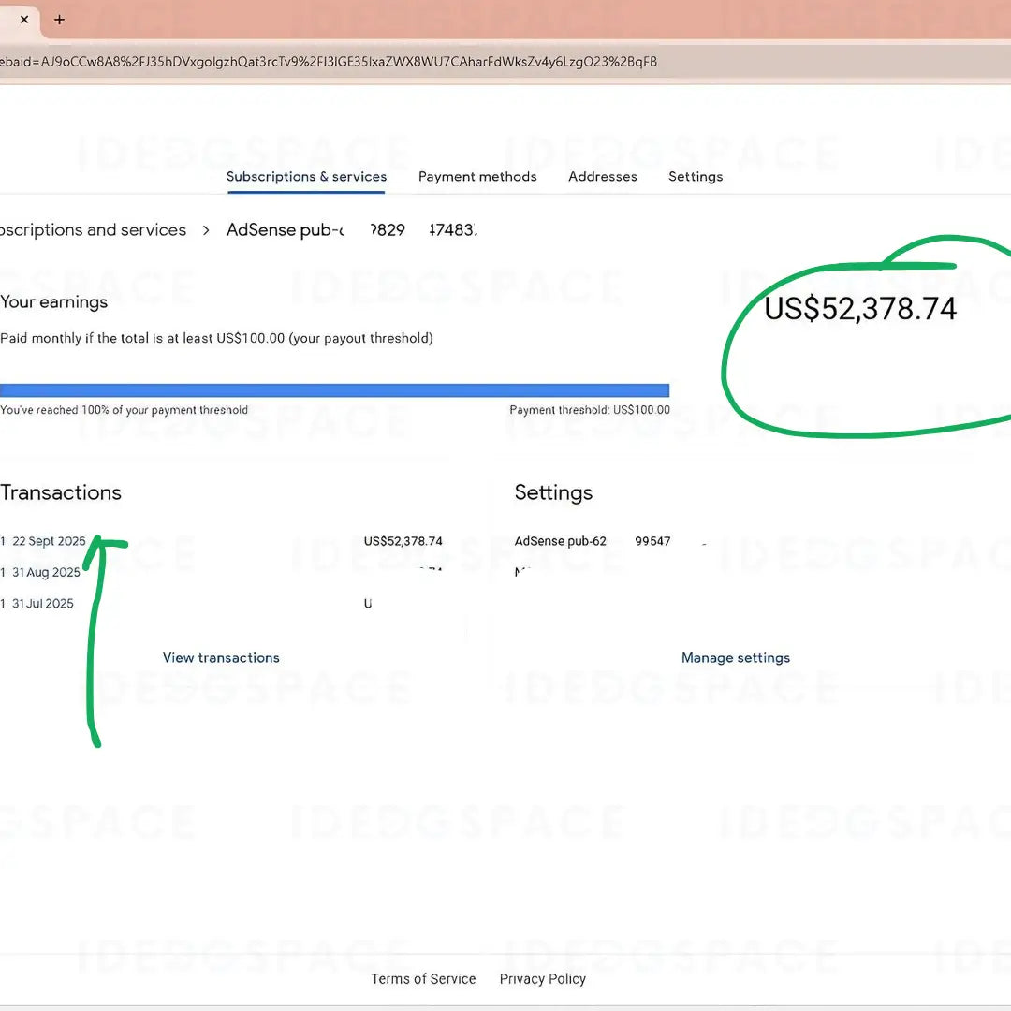Screen dimensions: 1011x1011
Task: Close the current browser tab
Action: [x=24, y=20]
